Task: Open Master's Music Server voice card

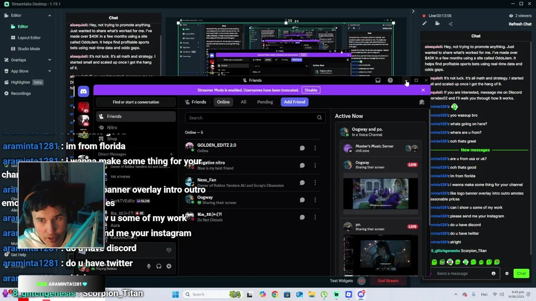Action: click(380, 148)
